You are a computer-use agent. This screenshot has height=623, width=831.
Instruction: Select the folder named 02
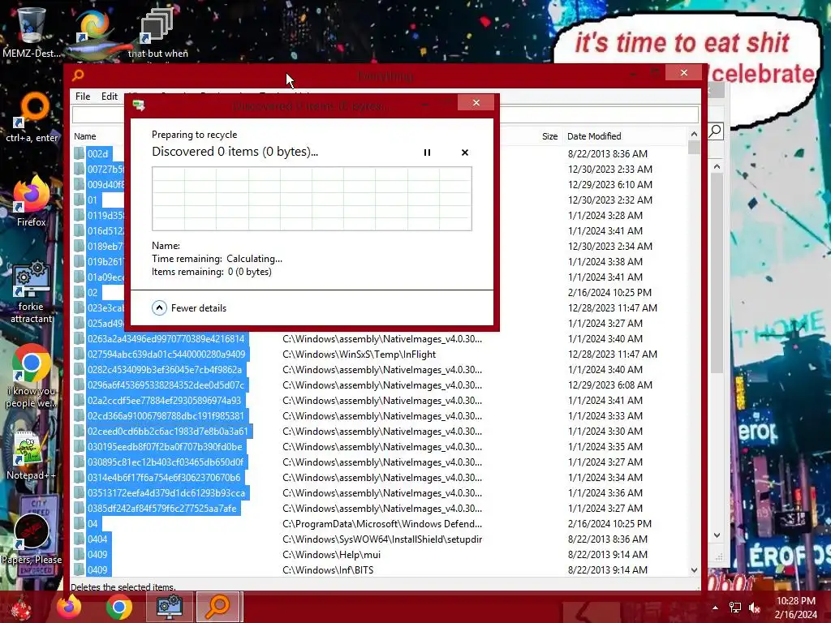click(93, 292)
